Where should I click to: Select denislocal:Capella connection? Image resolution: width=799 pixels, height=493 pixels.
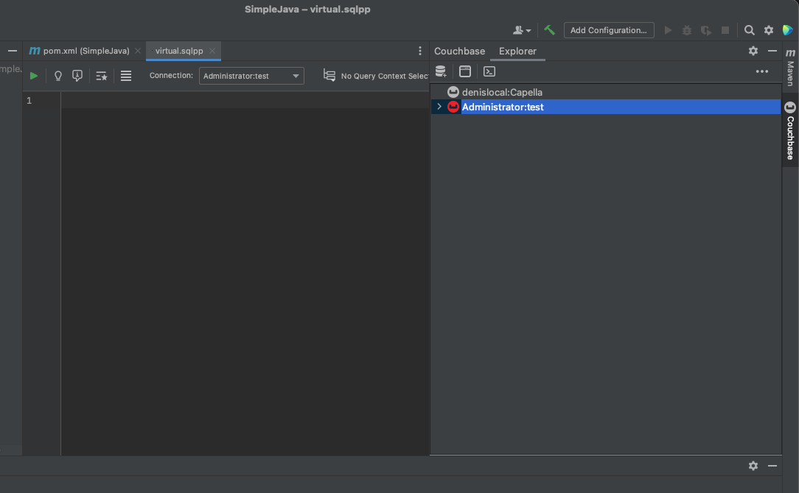pyautogui.click(x=502, y=92)
